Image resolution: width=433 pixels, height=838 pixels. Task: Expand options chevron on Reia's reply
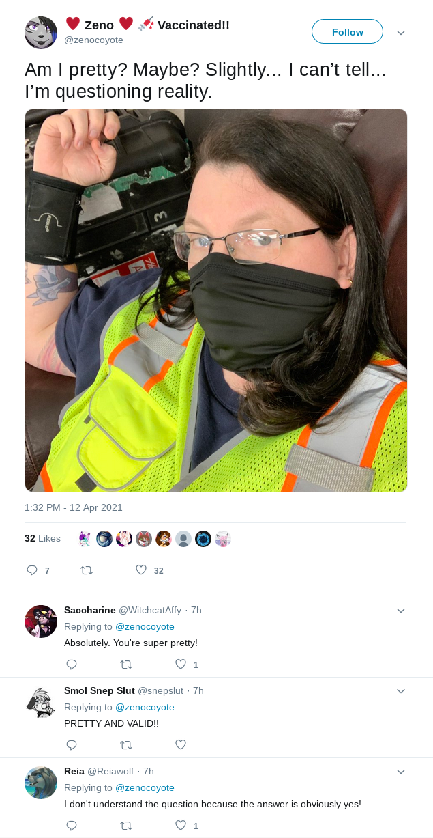pos(401,772)
